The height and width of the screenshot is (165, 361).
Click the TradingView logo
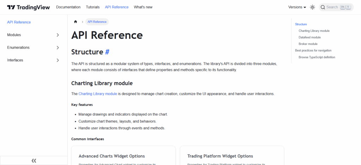(29, 7)
